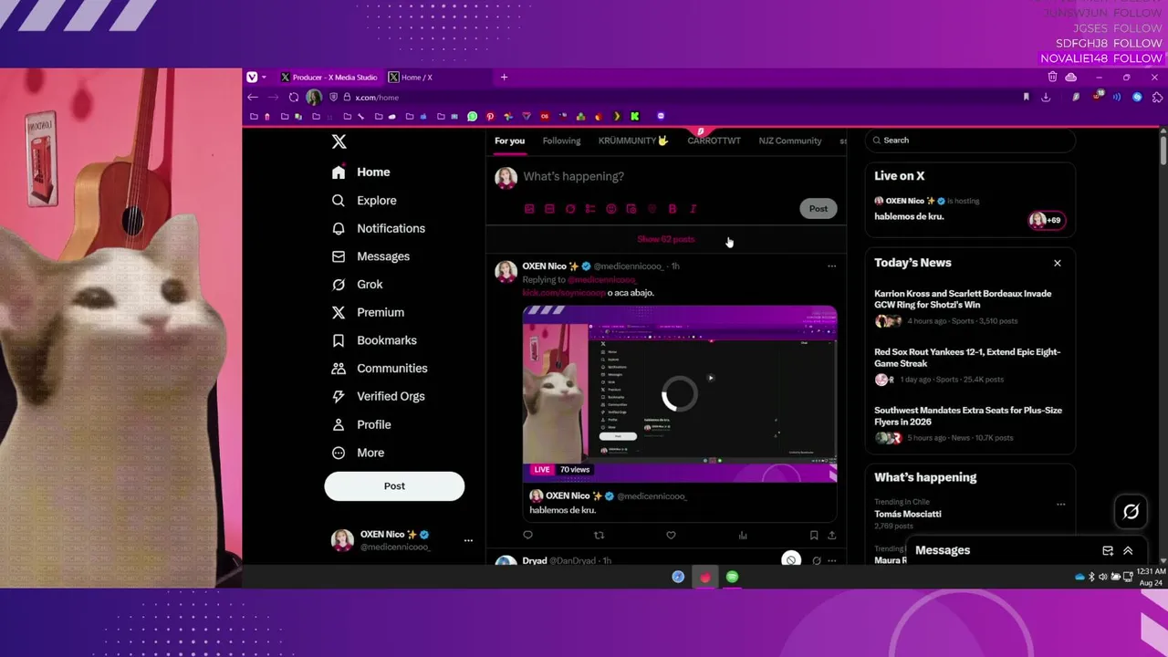Like OXEN Nico's post

(x=671, y=536)
